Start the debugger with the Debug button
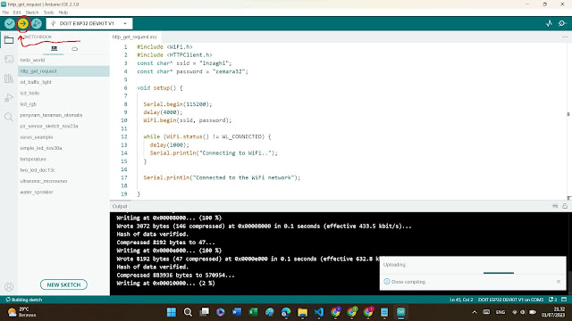This screenshot has width=572, height=321. 36,24
